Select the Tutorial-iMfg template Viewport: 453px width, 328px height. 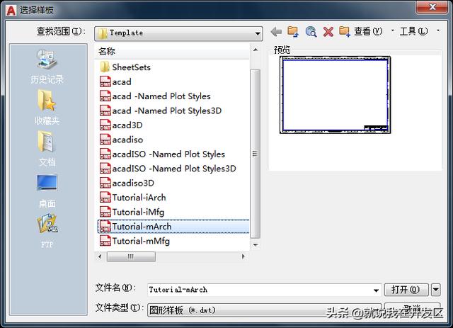[x=138, y=212]
